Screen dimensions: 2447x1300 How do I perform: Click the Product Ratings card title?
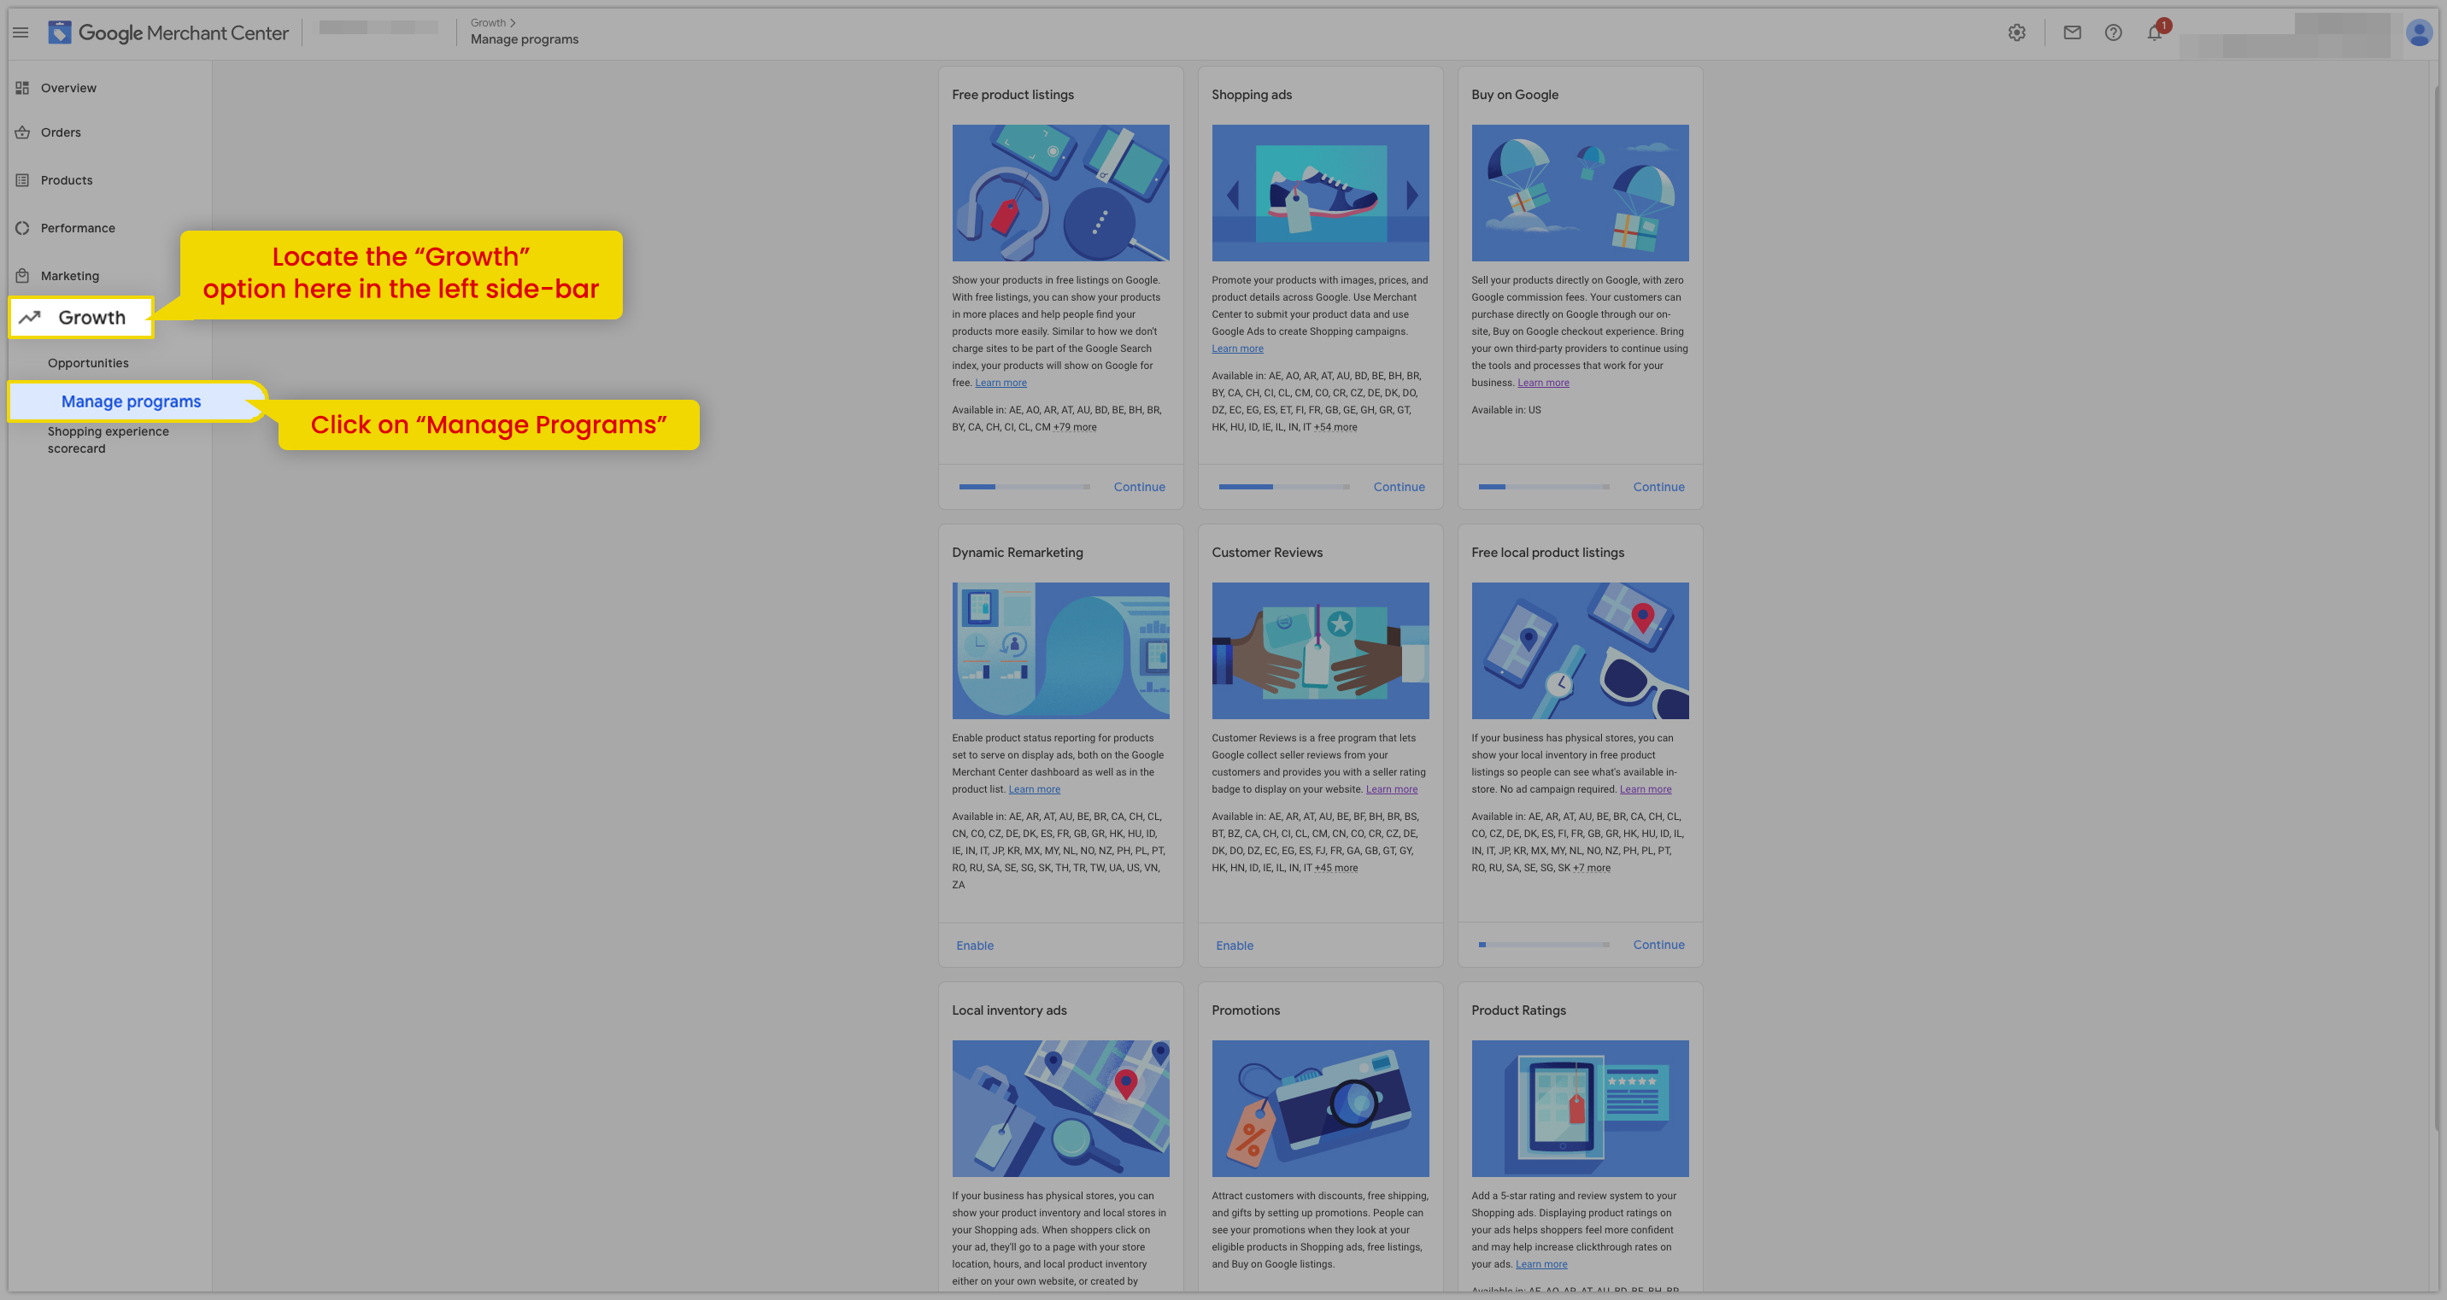point(1518,1010)
